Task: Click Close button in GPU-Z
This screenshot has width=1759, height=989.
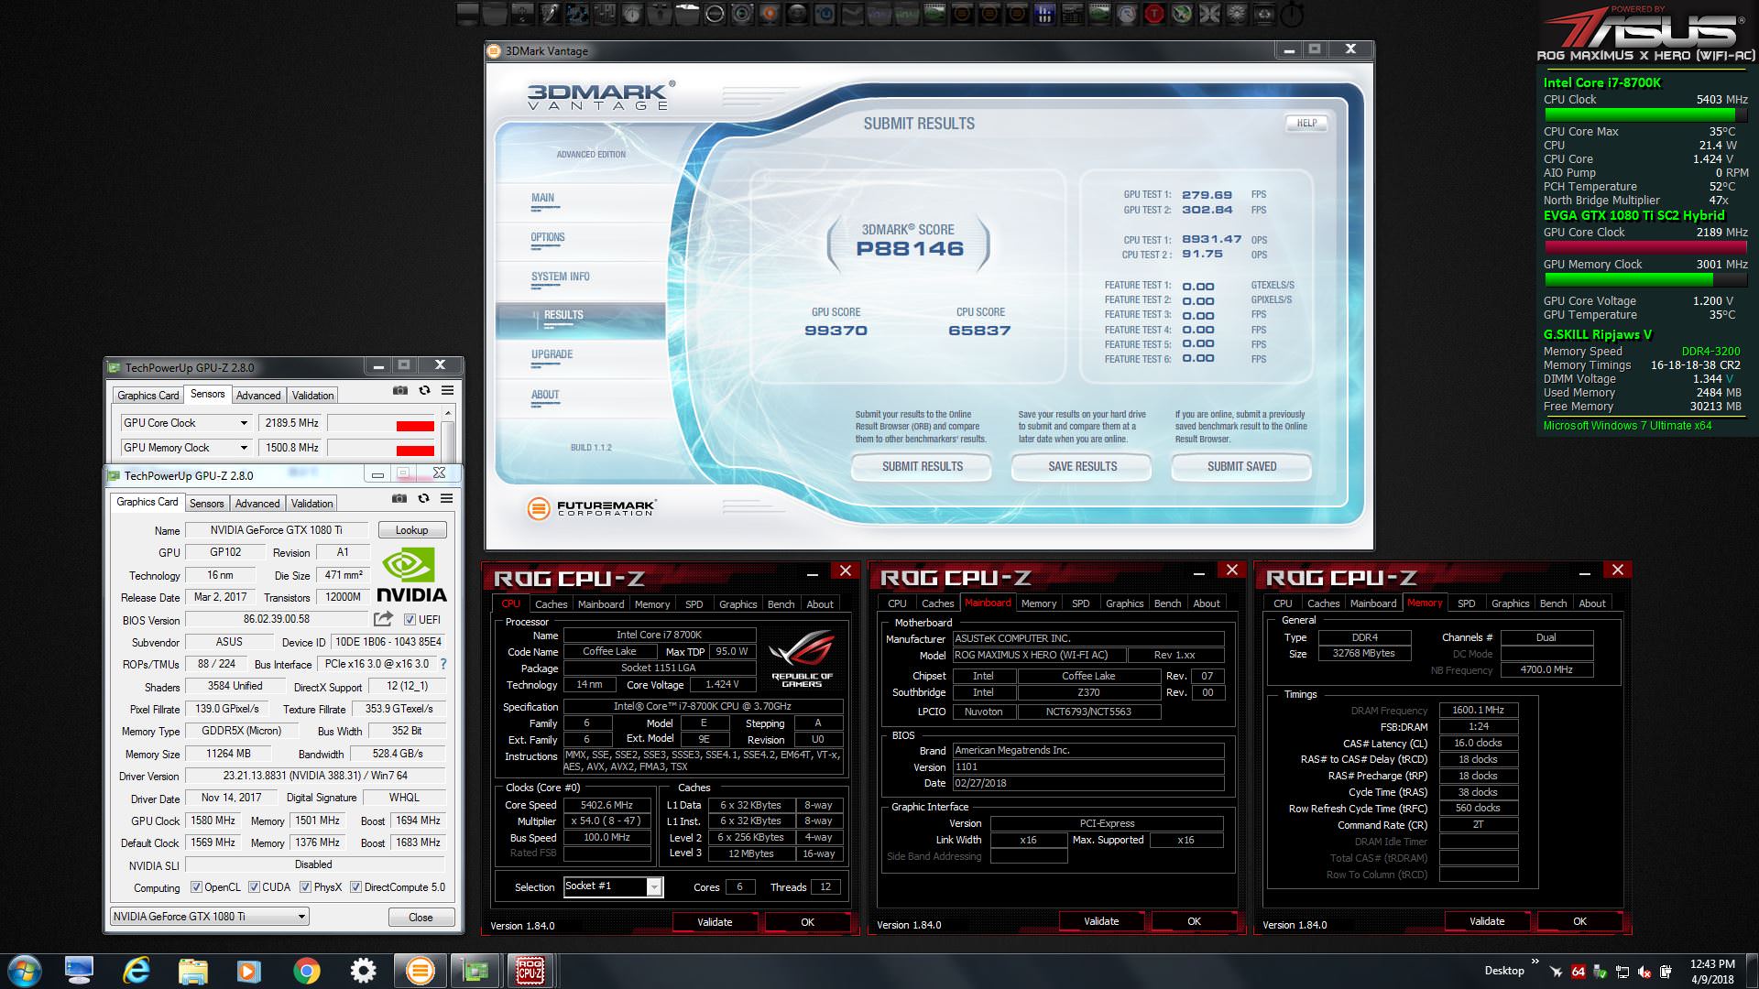Action: [x=421, y=917]
